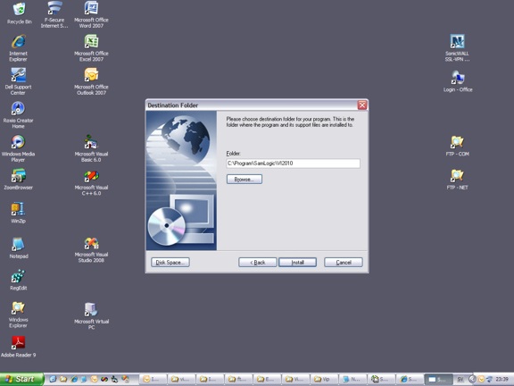Launch the Adobe Reader 9 icon
The image size is (514, 386).
pos(19,347)
